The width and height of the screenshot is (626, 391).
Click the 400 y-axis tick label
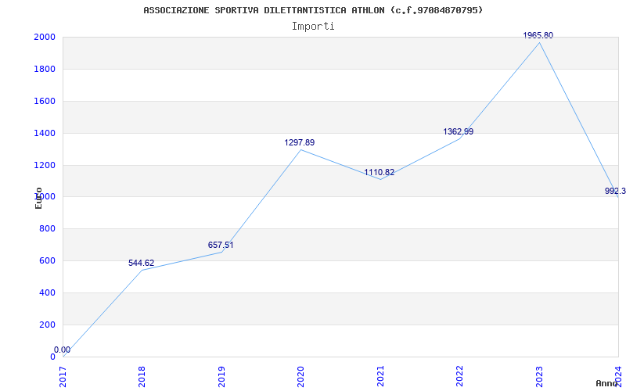click(47, 292)
